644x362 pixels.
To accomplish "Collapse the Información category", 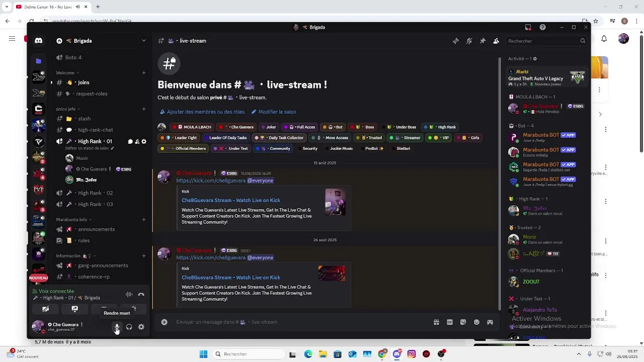I will 76,256.
